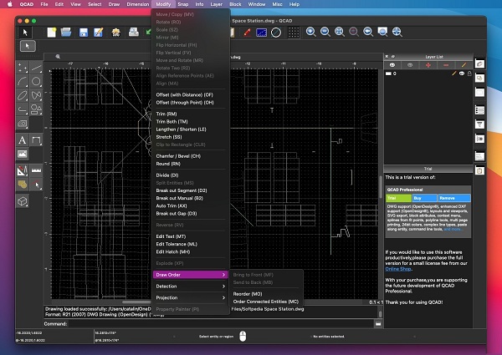Open the Shapes tool group
The image size is (502, 355).
click(x=36, y=109)
